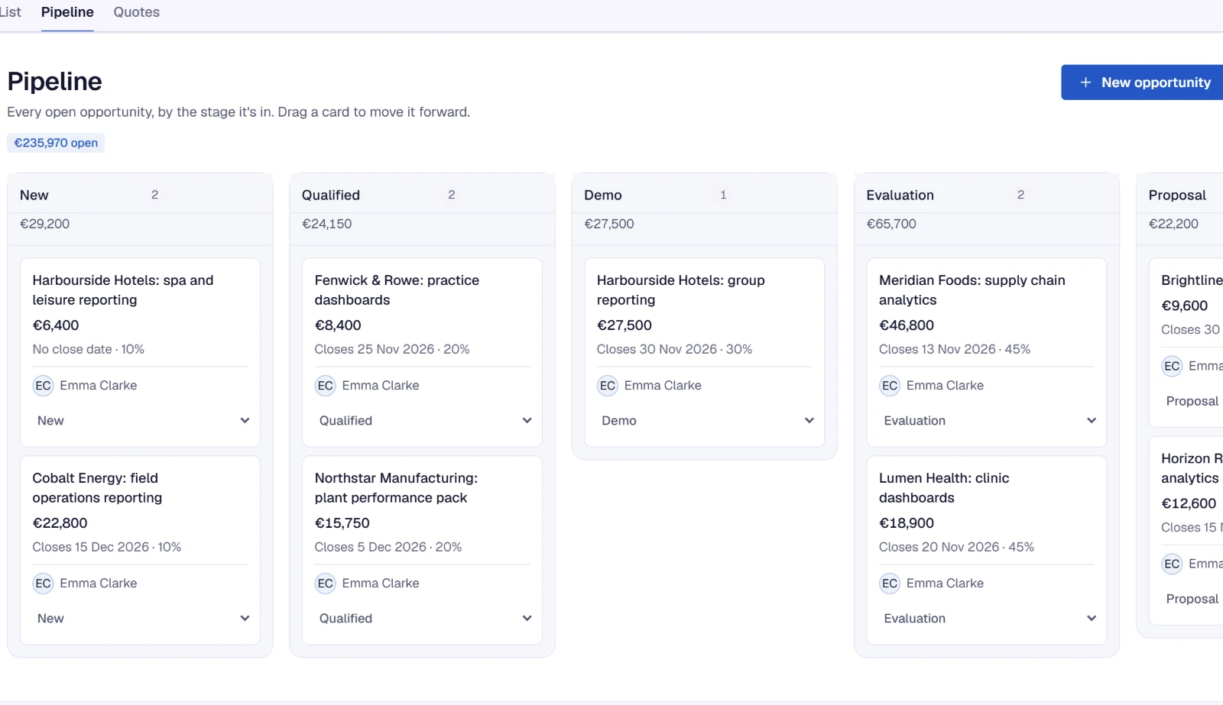1223x705 pixels.
Task: Click EC avatar on Cobalt Energy card
Action: 43,584
